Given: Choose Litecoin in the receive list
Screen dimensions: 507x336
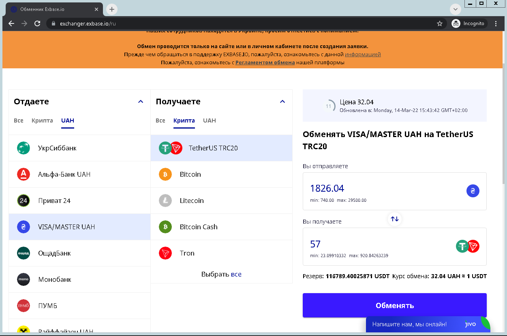Looking at the screenshot, I should [221, 201].
